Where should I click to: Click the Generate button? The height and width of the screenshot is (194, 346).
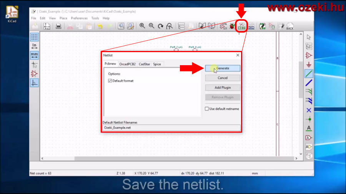pos(223,68)
